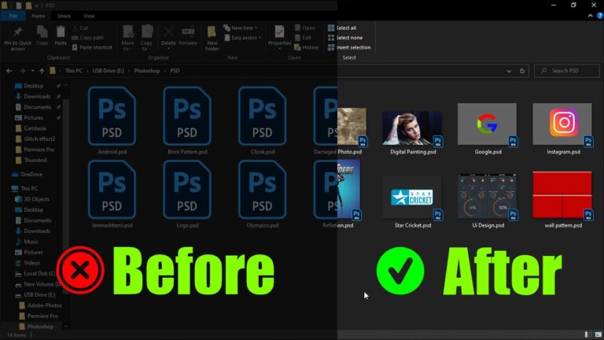Open Glitch effect2 folder in sidebar
Viewport: 604px width, 340px height.
coord(35,139)
